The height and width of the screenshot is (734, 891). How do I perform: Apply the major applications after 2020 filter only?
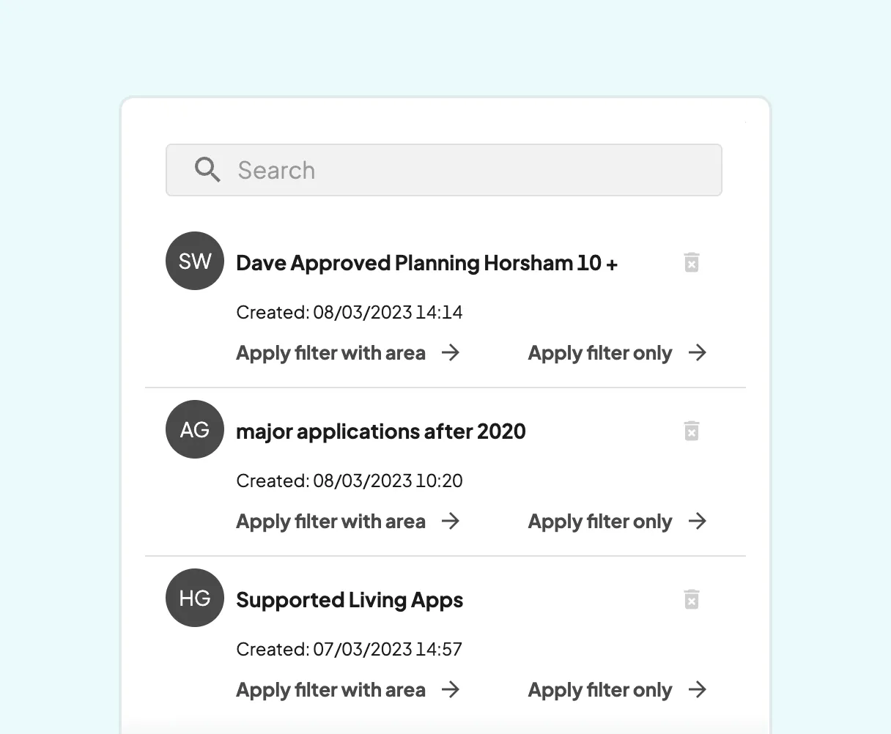tap(599, 522)
